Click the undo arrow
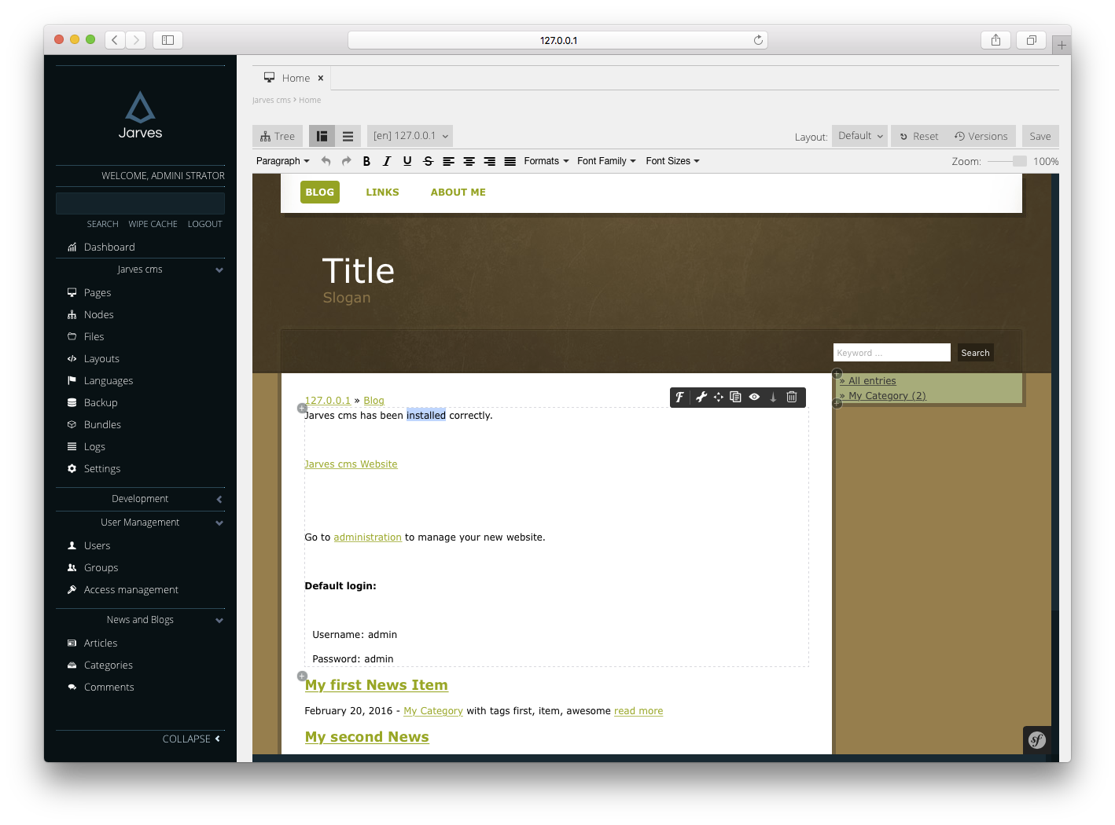 tap(326, 161)
